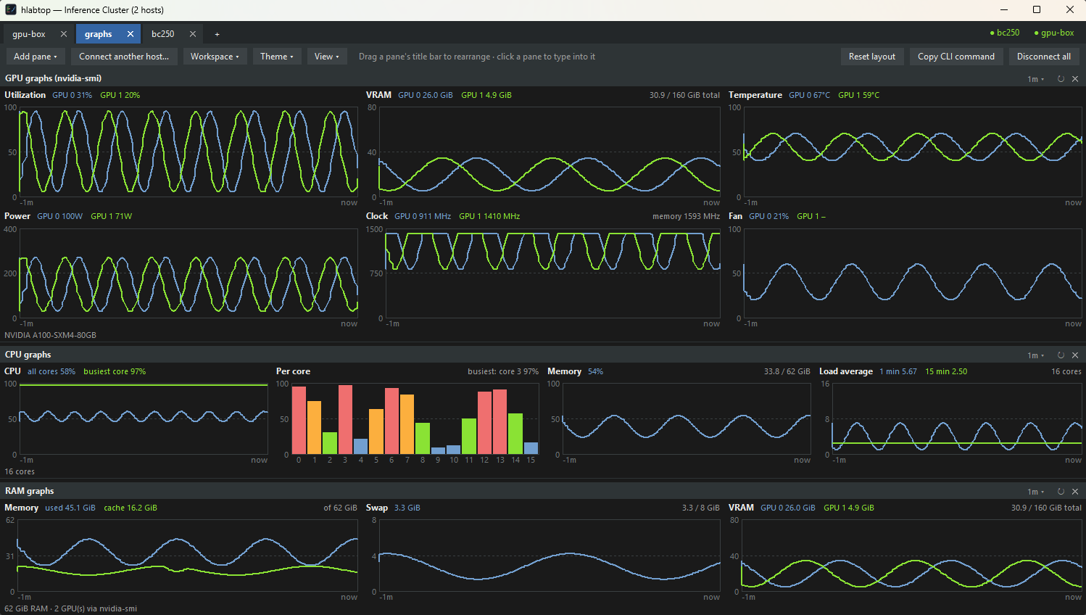This screenshot has height=615, width=1086.
Task: Open the CPU graphs 1m time range dropdown
Action: 1036,355
